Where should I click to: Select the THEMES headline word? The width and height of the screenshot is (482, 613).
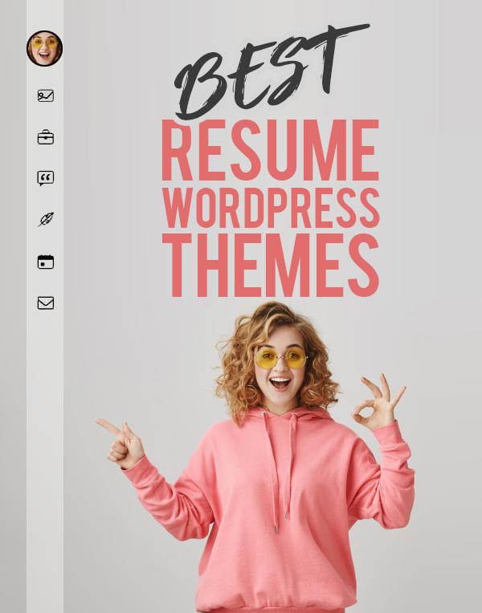coord(270,265)
